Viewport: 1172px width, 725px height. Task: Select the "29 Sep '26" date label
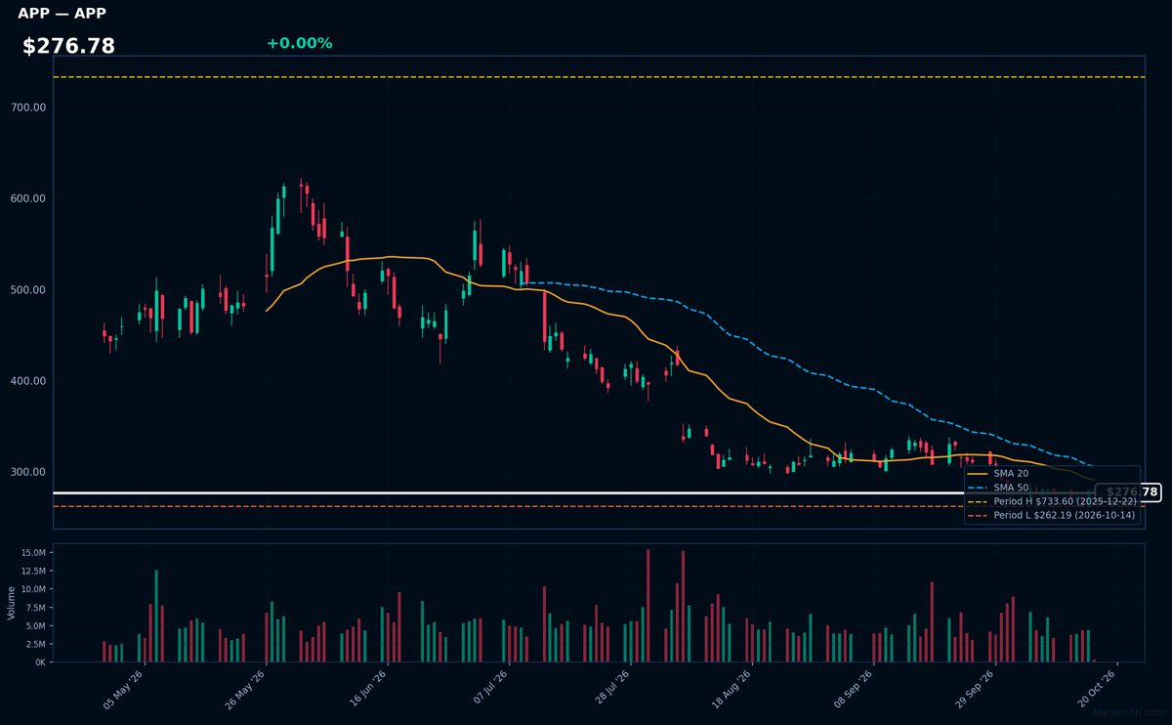pyautogui.click(x=973, y=690)
